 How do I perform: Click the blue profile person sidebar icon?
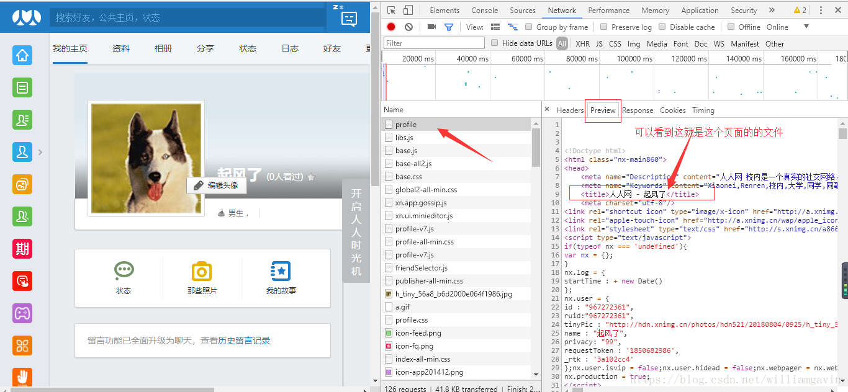click(22, 152)
